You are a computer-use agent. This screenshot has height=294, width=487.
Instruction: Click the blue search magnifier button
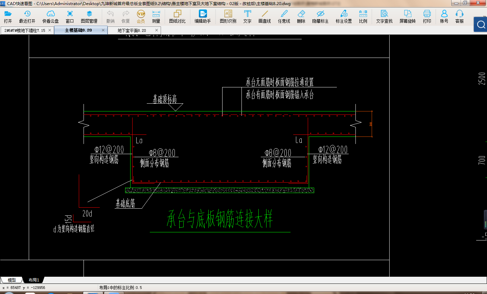click(x=481, y=24)
